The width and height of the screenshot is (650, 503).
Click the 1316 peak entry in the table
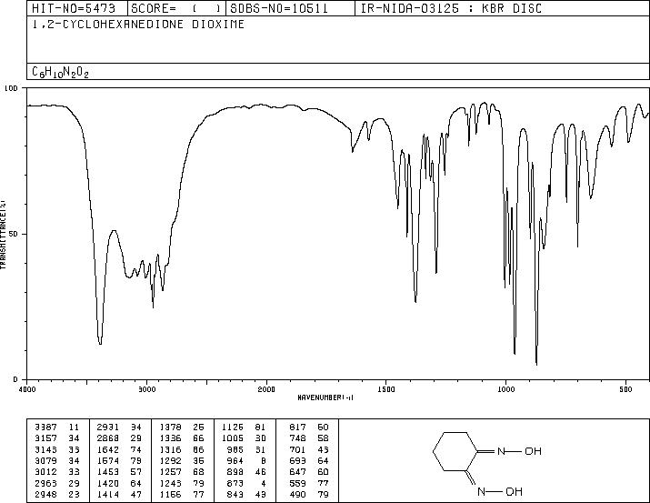pos(182,449)
